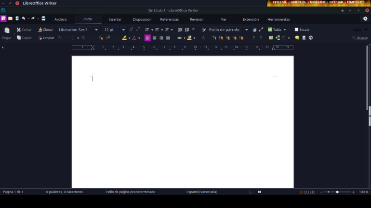Center-align the paragraph text
The height and width of the screenshot is (208, 371).
coord(155,38)
